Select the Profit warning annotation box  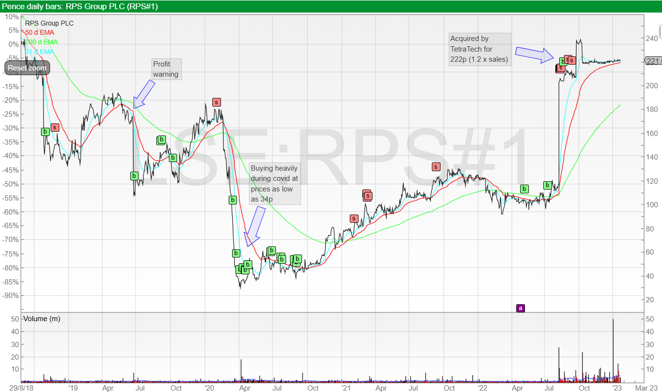(x=166, y=69)
